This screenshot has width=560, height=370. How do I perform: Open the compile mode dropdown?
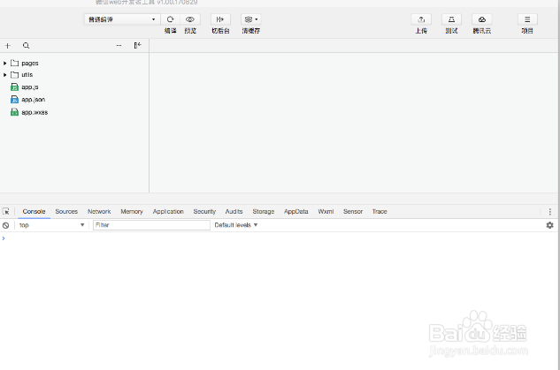click(122, 19)
